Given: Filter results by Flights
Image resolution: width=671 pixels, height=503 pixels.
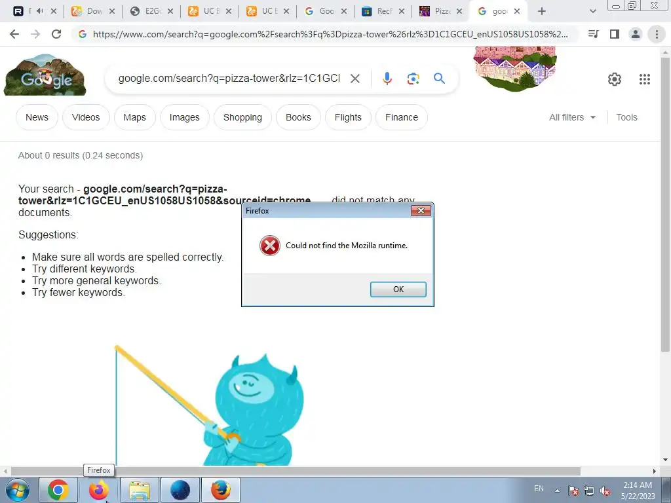Looking at the screenshot, I should coord(348,117).
